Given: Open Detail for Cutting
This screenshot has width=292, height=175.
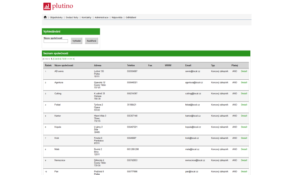Looking at the screenshot, I should tap(244, 94).
